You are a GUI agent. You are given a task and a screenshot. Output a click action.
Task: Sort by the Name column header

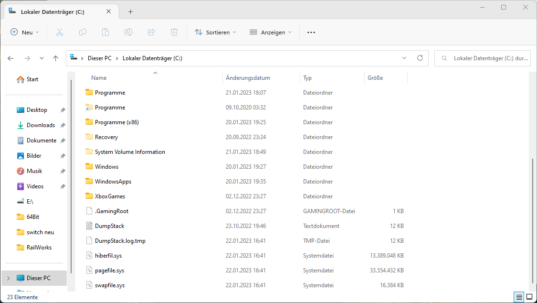99,78
